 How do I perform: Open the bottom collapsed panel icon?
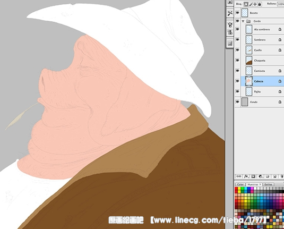click(230, 44)
